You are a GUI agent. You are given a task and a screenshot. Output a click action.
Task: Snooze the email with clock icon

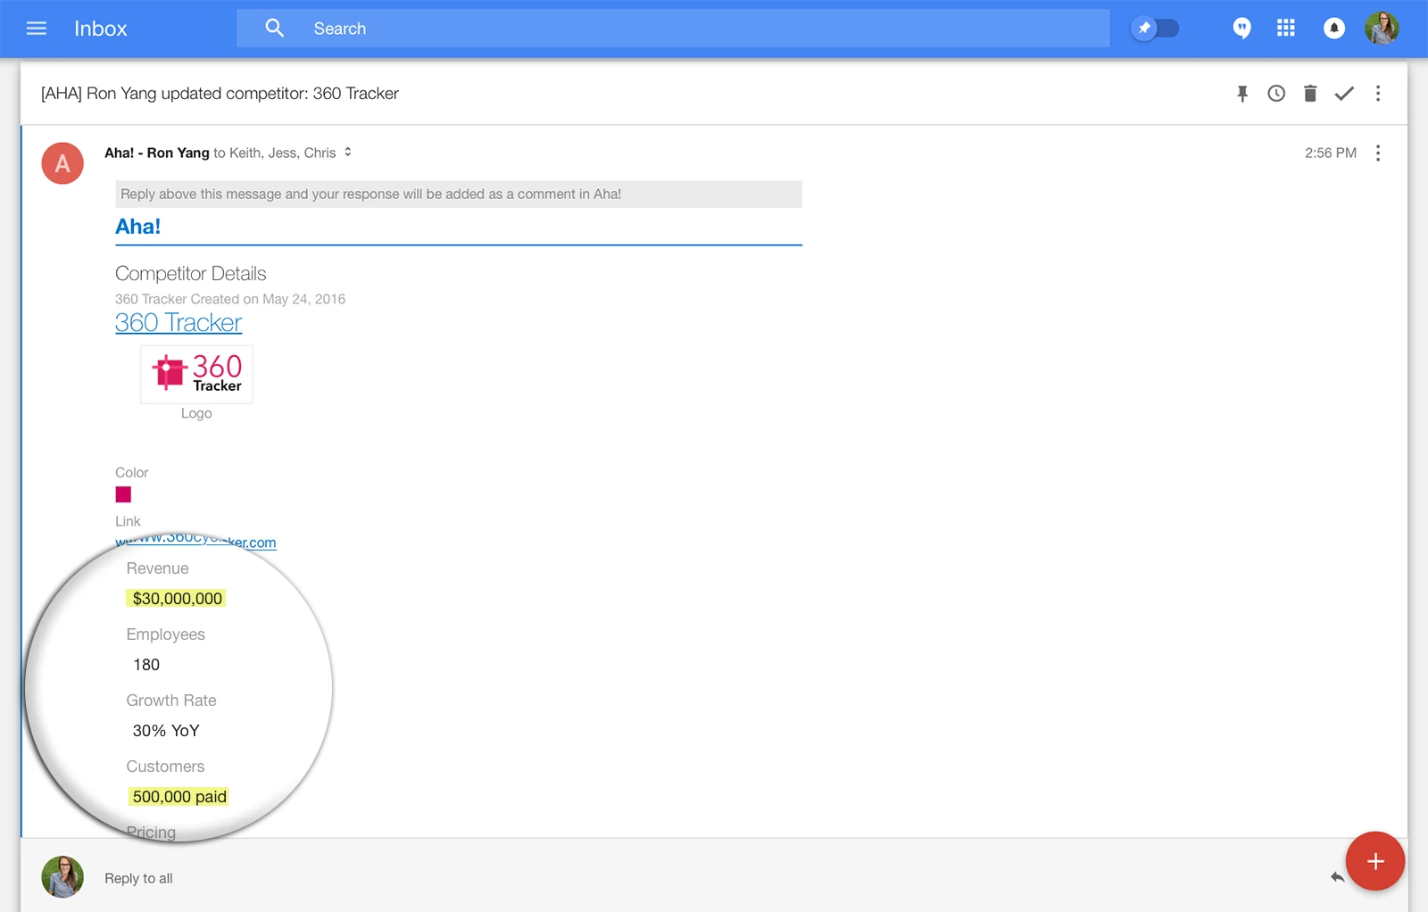(1276, 94)
